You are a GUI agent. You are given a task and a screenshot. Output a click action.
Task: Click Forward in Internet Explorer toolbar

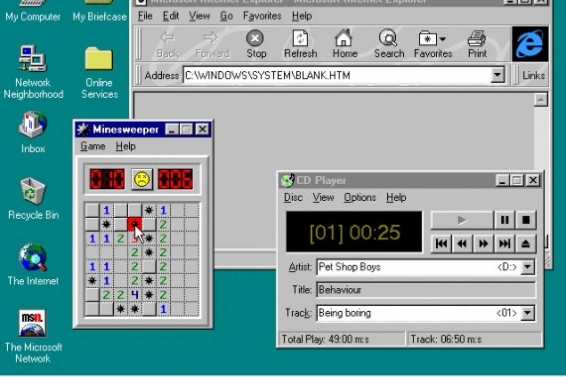click(212, 44)
